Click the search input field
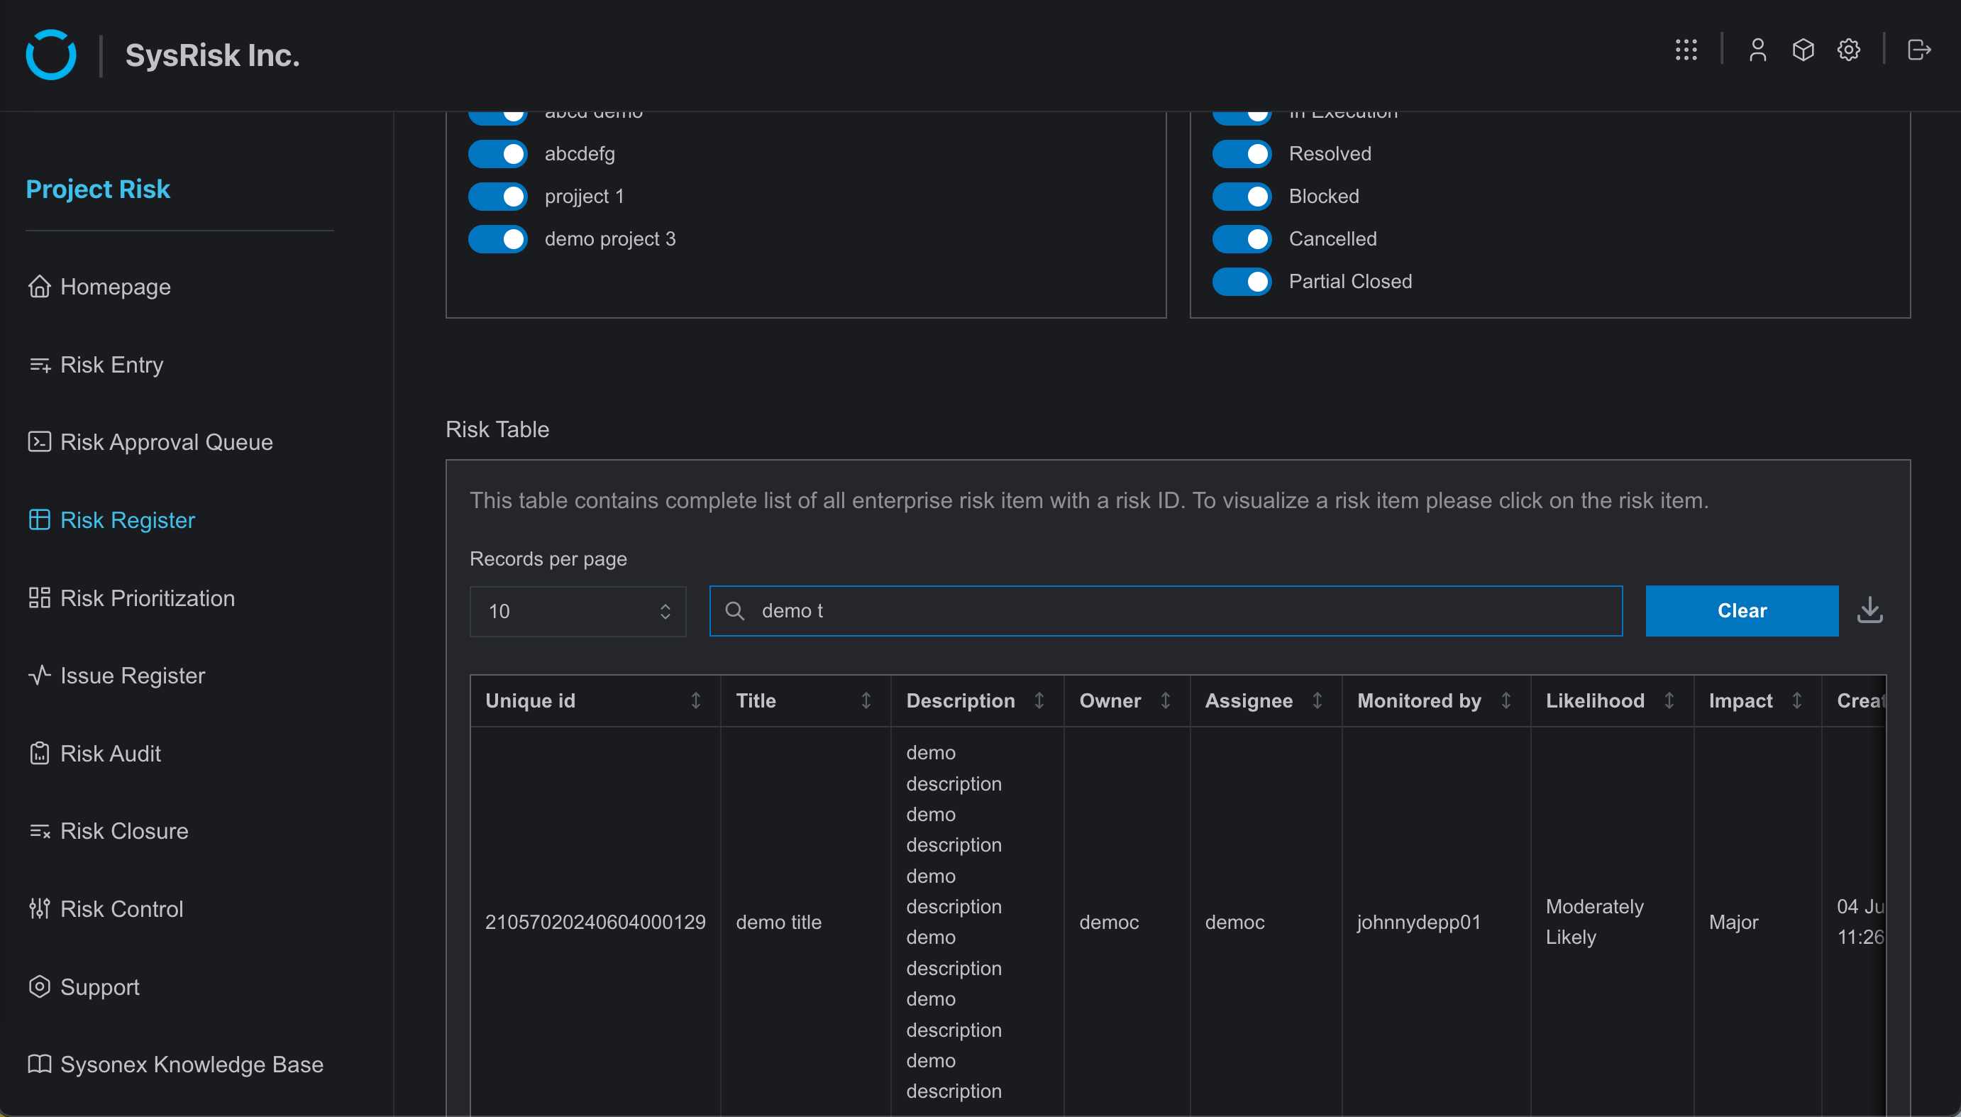 (x=1166, y=610)
